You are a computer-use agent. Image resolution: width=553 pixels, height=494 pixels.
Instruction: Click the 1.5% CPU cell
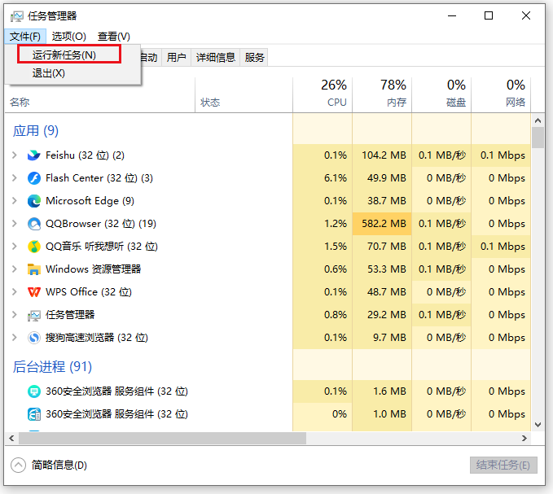[323, 247]
